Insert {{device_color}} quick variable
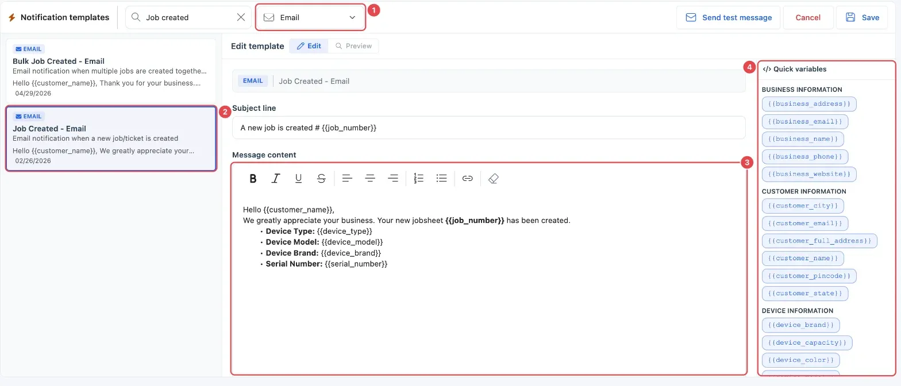 800,360
